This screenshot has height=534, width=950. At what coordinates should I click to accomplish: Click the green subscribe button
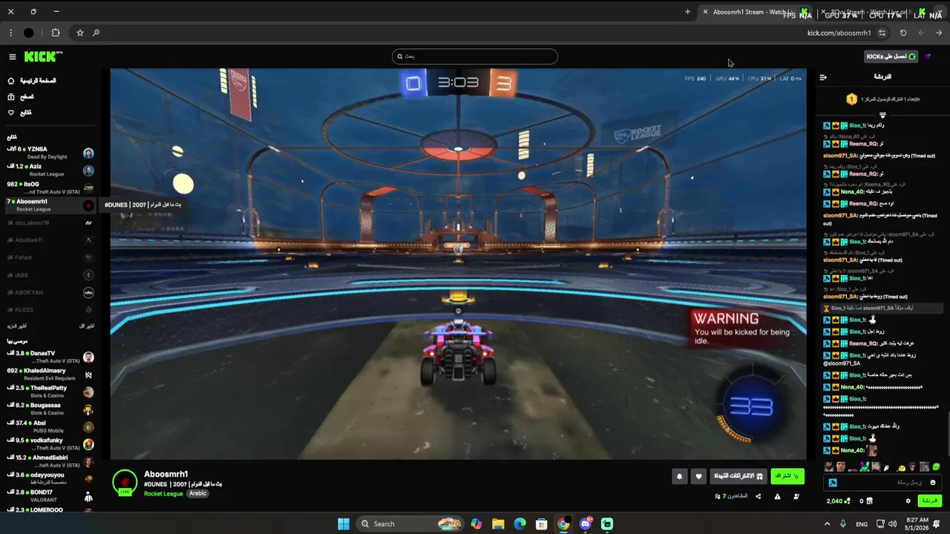coord(787,476)
